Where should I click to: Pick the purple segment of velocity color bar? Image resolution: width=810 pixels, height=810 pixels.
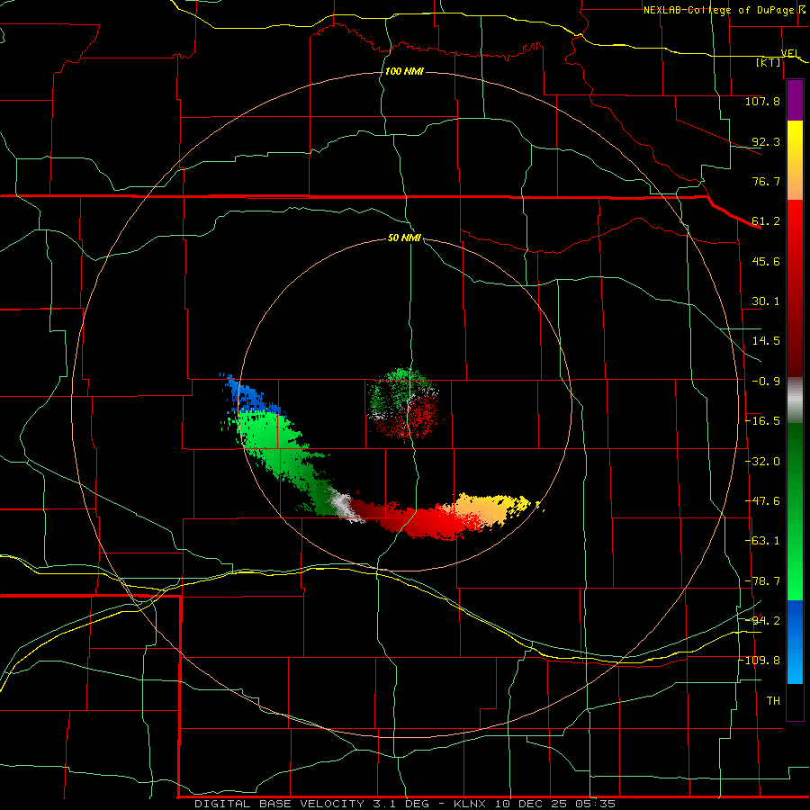point(795,100)
